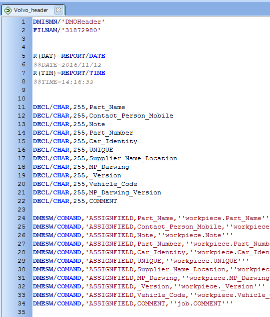The image size is (270, 317).
Task: Click ASSIGNFIELD line for Car_Identity
Action: tap(151, 252)
